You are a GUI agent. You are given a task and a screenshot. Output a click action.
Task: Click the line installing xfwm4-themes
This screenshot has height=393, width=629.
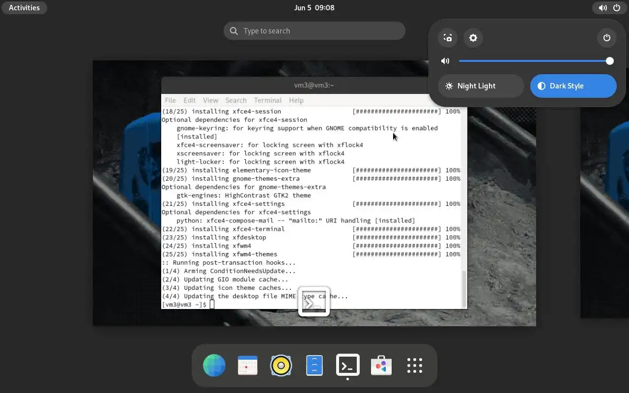click(x=311, y=254)
